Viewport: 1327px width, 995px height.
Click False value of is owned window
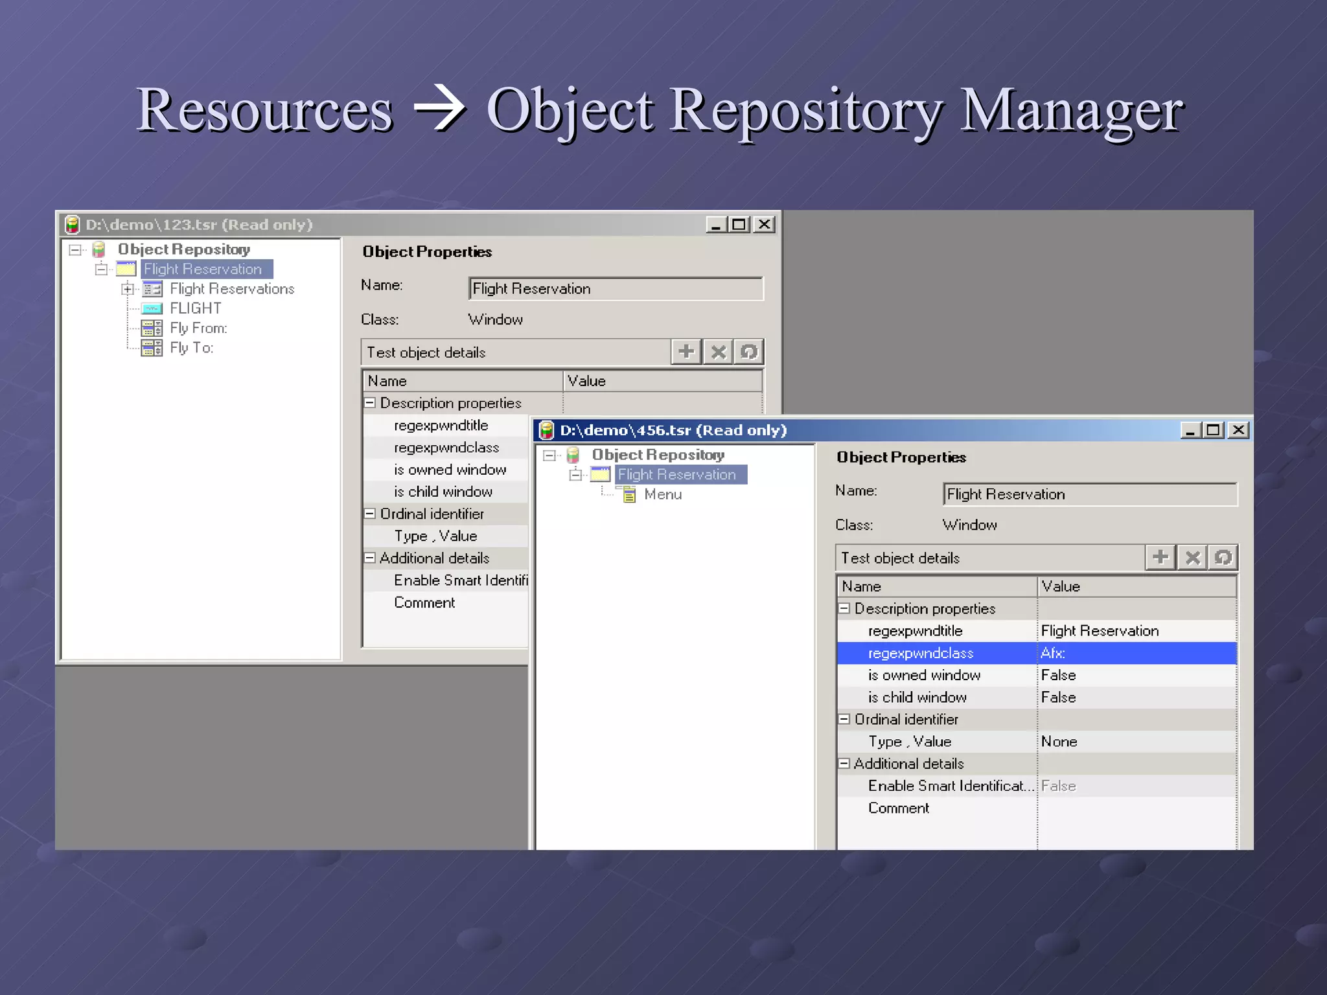1137,675
